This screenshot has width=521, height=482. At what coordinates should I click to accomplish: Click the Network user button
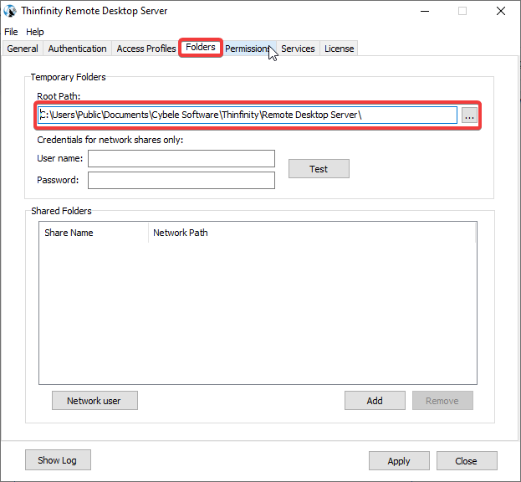(94, 401)
